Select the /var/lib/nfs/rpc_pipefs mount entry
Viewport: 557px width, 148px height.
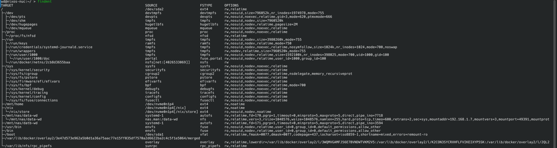(x=28, y=146)
